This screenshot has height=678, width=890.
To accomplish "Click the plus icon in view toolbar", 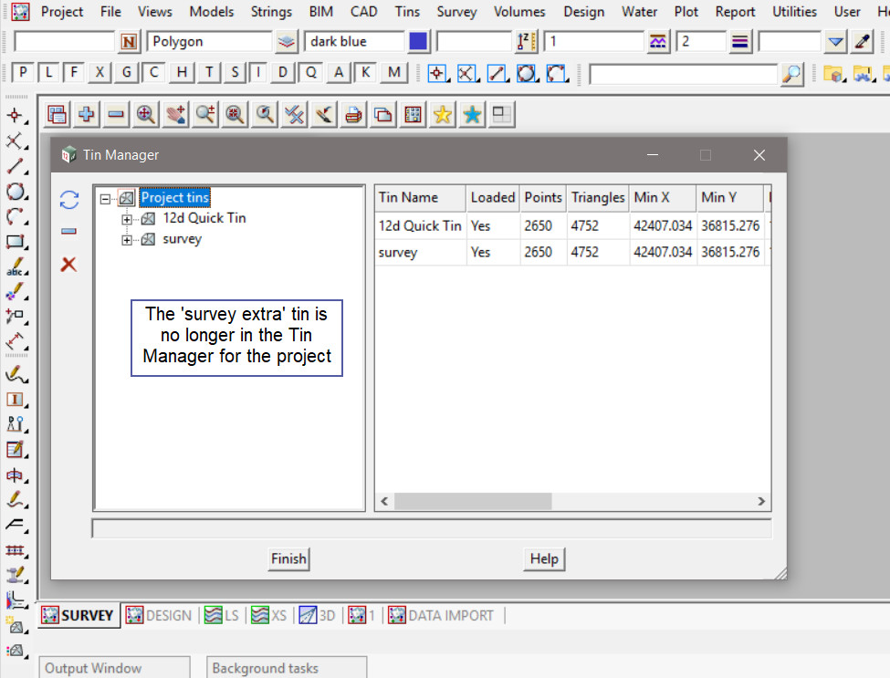I will [x=87, y=115].
